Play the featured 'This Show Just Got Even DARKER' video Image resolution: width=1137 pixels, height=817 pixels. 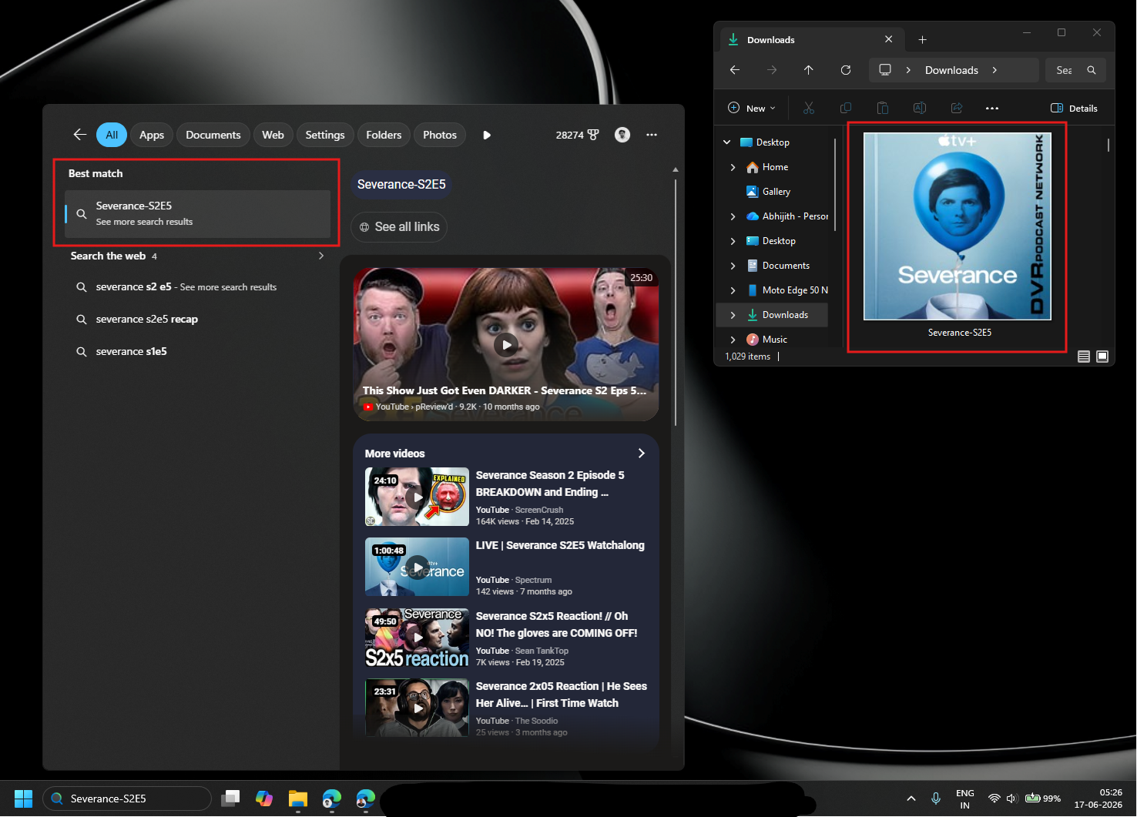pyautogui.click(x=506, y=344)
